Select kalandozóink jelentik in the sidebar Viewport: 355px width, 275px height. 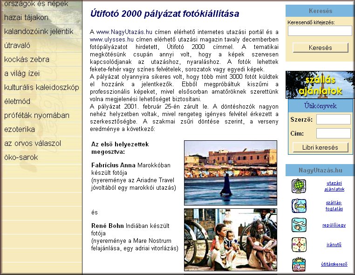(x=39, y=32)
